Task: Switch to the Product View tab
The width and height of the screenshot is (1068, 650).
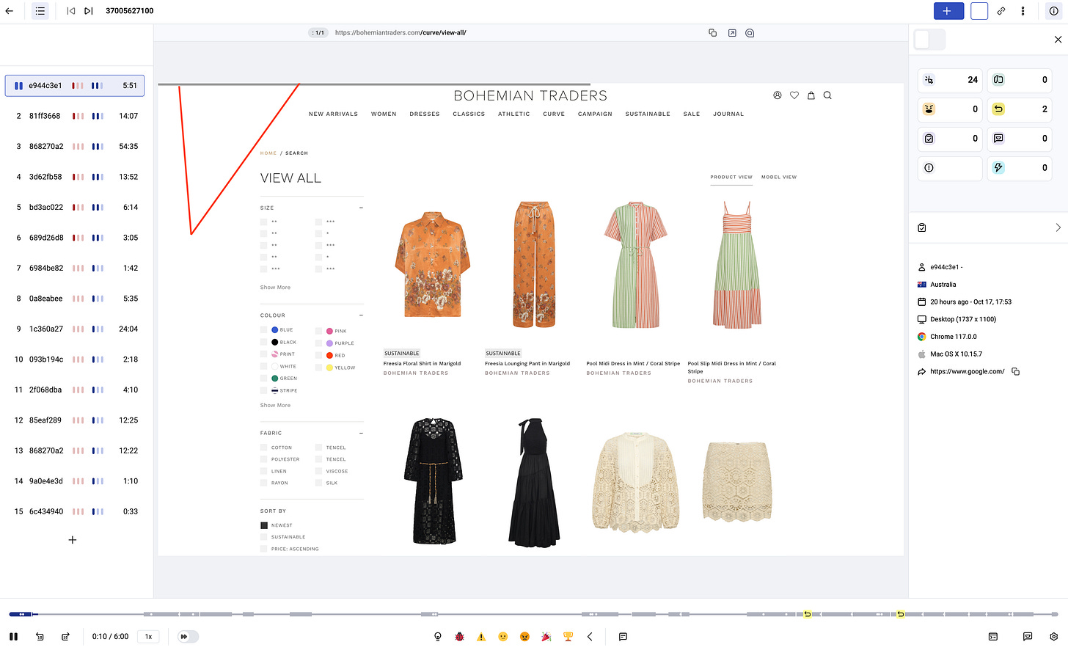Action: click(x=731, y=178)
